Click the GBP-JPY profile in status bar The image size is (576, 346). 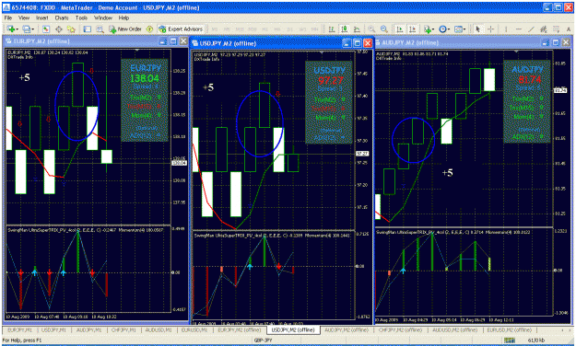pyautogui.click(x=263, y=340)
